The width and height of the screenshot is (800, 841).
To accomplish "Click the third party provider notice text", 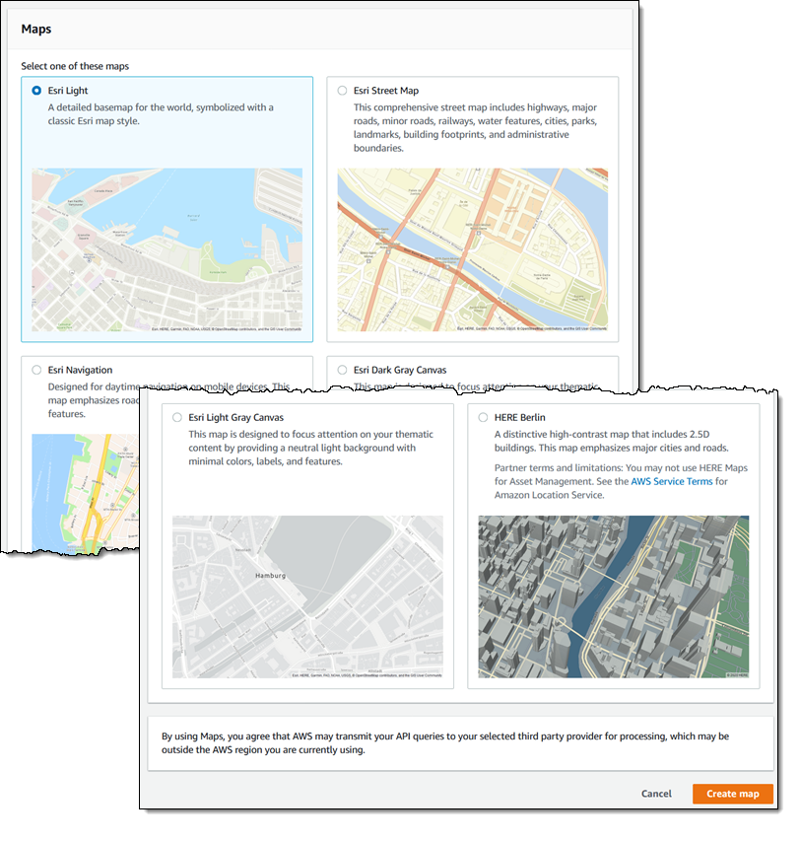I will [x=443, y=742].
